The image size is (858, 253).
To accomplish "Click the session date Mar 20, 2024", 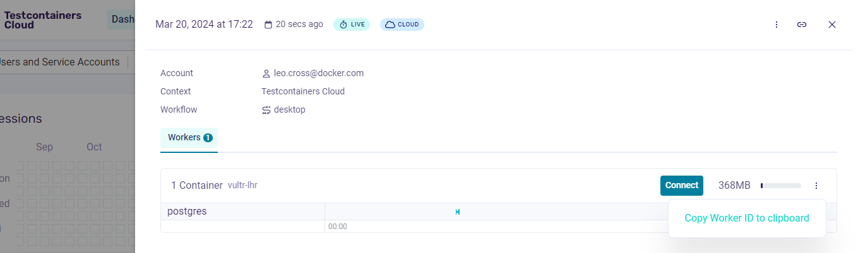I will [204, 25].
